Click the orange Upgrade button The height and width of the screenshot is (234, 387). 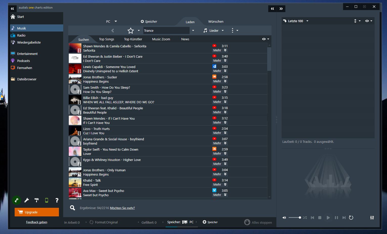pyautogui.click(x=37, y=212)
